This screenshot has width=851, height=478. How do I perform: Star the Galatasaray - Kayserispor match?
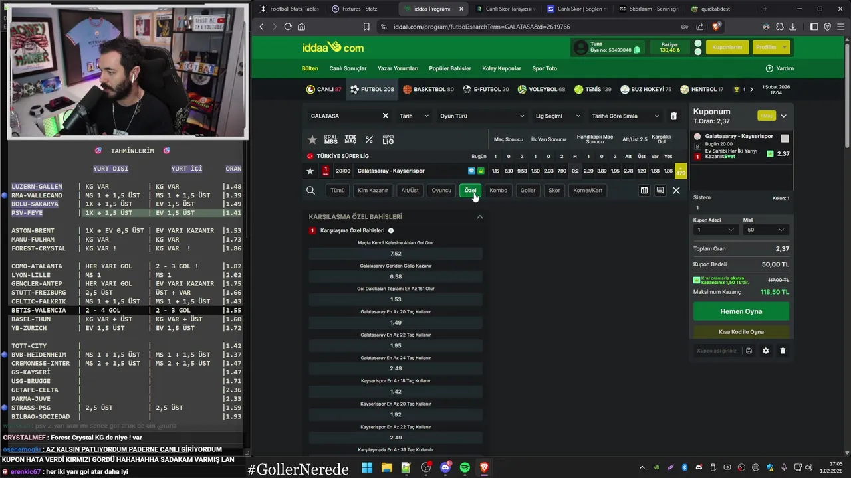pyautogui.click(x=310, y=171)
